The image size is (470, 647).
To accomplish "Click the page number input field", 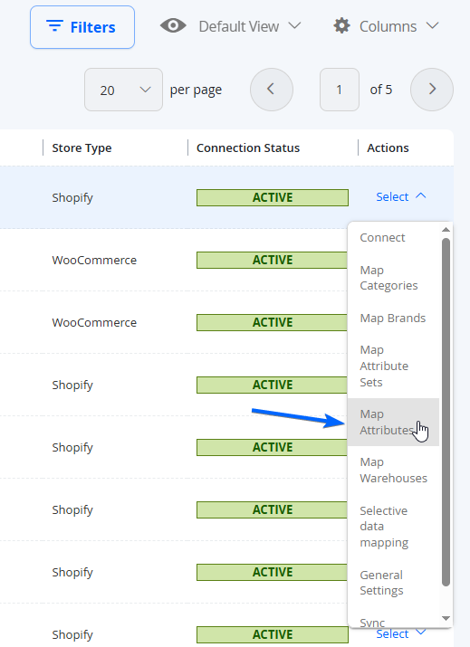I will 340,90.
